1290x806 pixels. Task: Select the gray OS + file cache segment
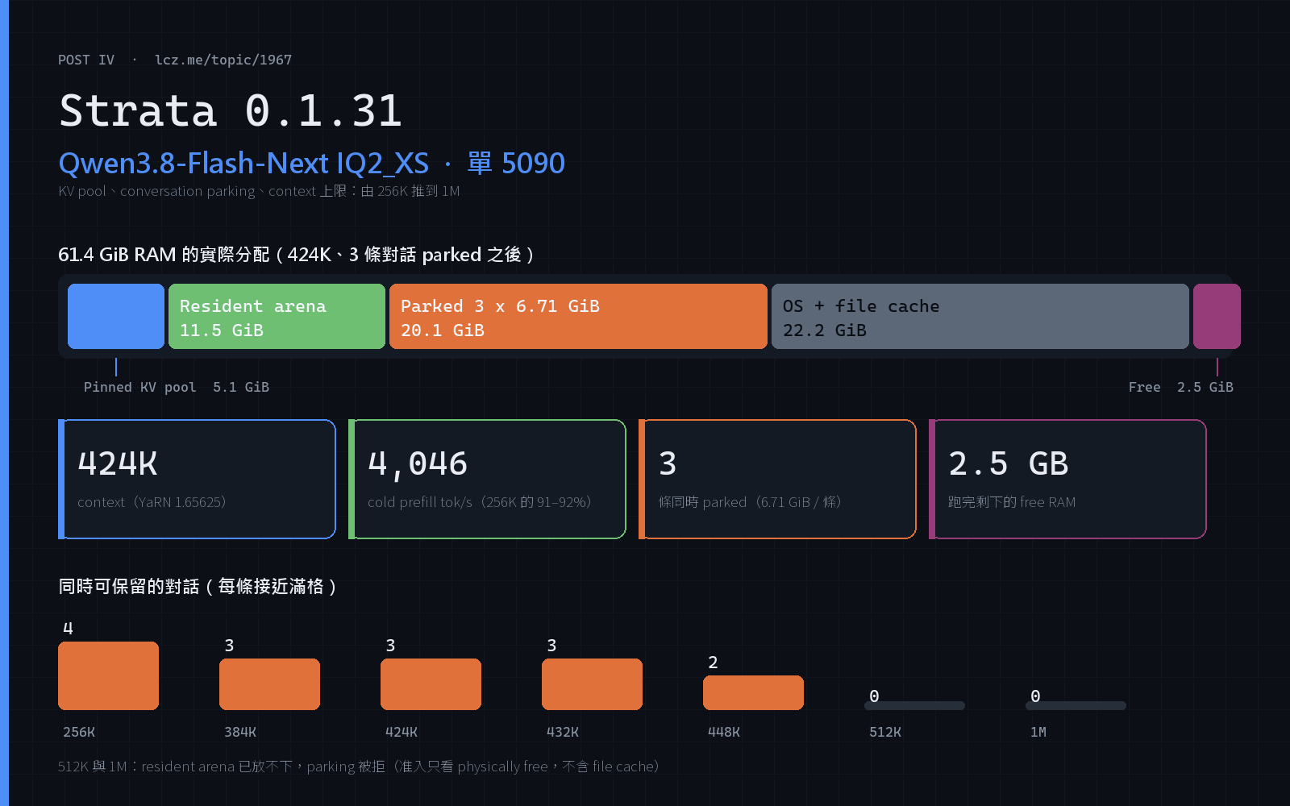coord(980,316)
